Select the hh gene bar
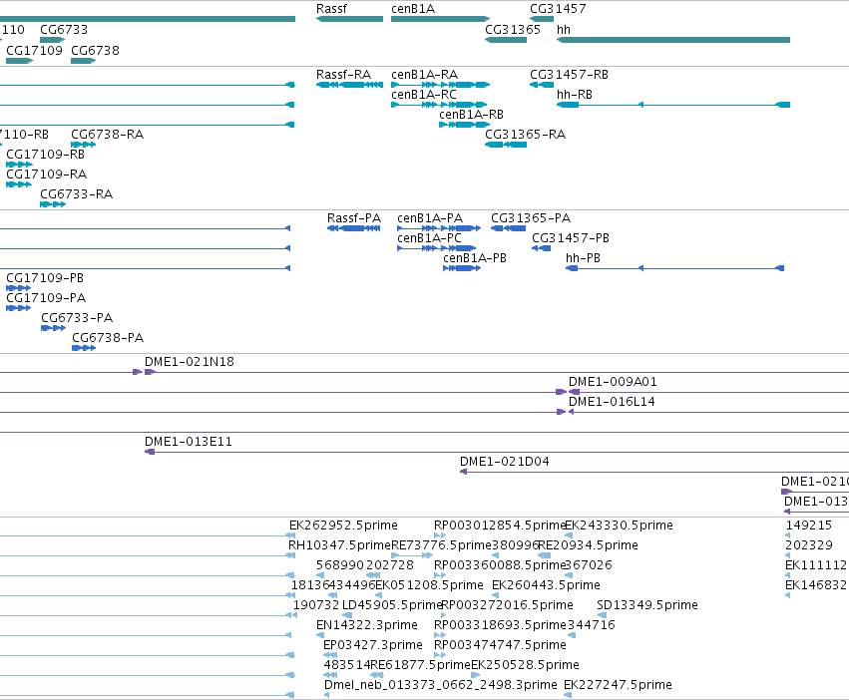 673,40
